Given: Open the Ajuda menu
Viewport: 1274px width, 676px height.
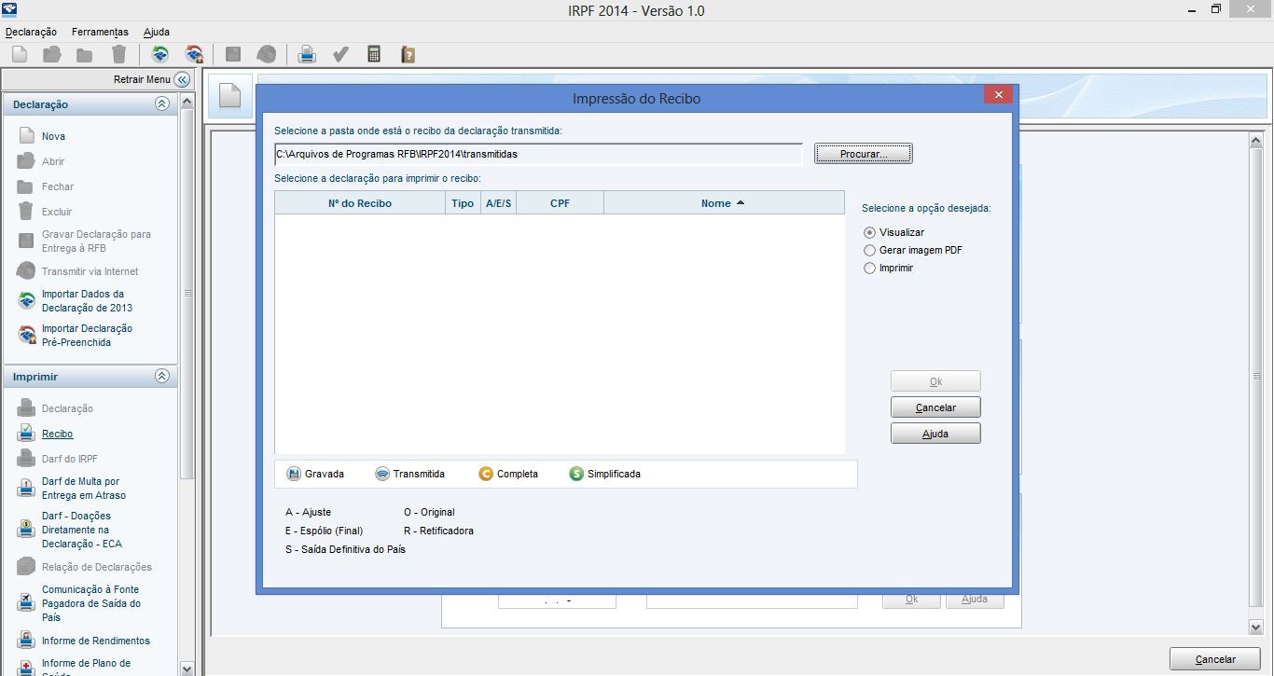Looking at the screenshot, I should tap(157, 32).
